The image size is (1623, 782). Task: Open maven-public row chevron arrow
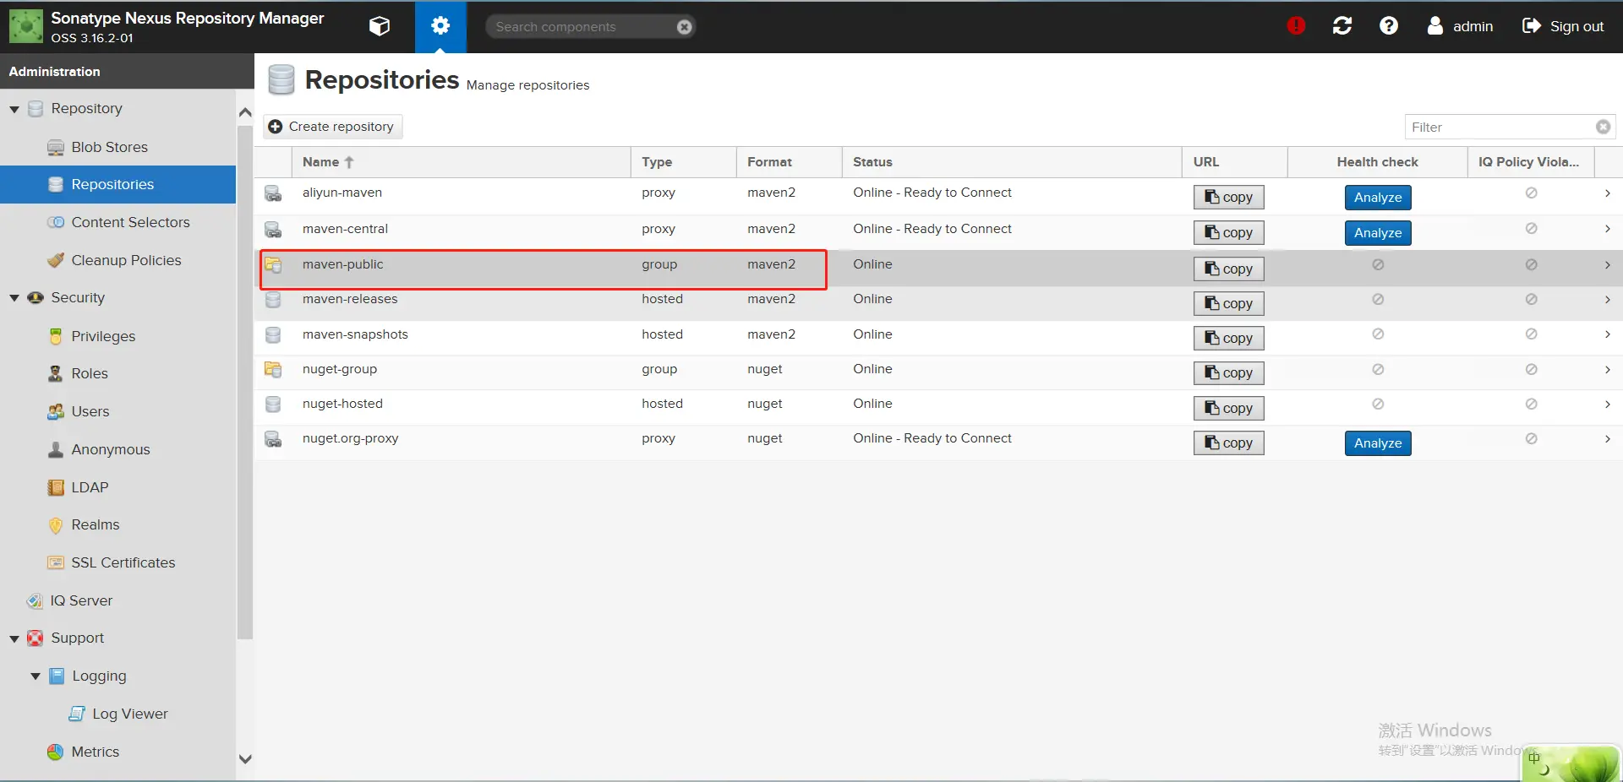coord(1607,265)
